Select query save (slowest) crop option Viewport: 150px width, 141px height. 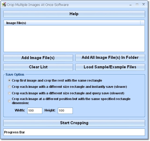pos(9,93)
